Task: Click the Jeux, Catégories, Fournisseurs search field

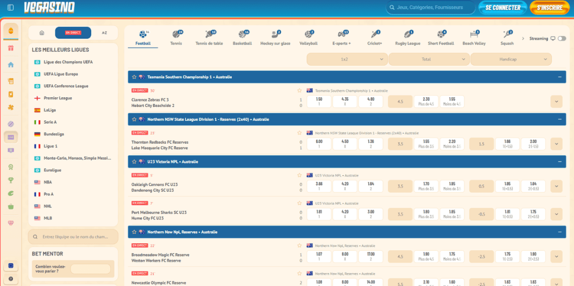Action: pyautogui.click(x=430, y=7)
